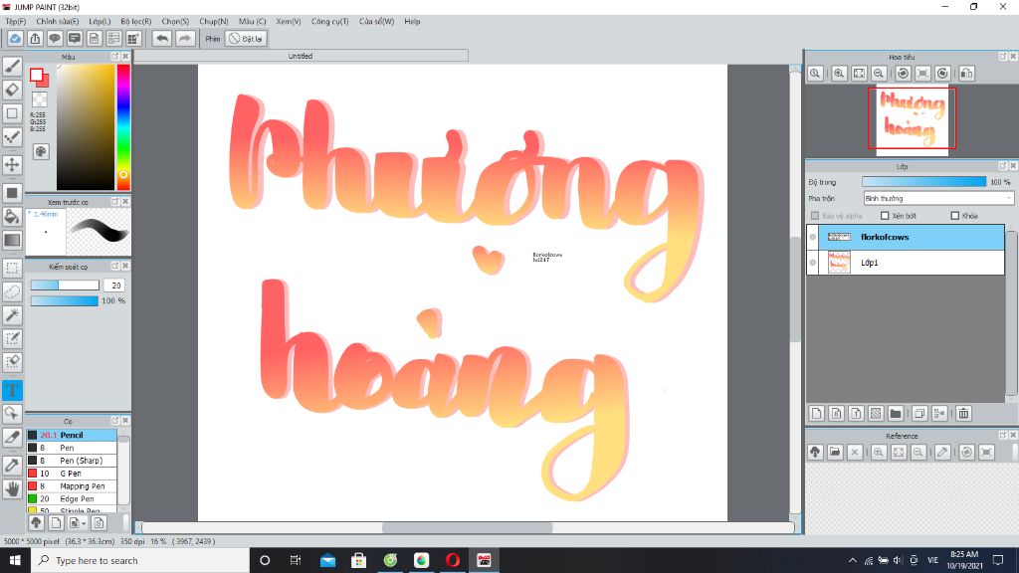
Task: Select the G Pen brush
Action: [72, 474]
